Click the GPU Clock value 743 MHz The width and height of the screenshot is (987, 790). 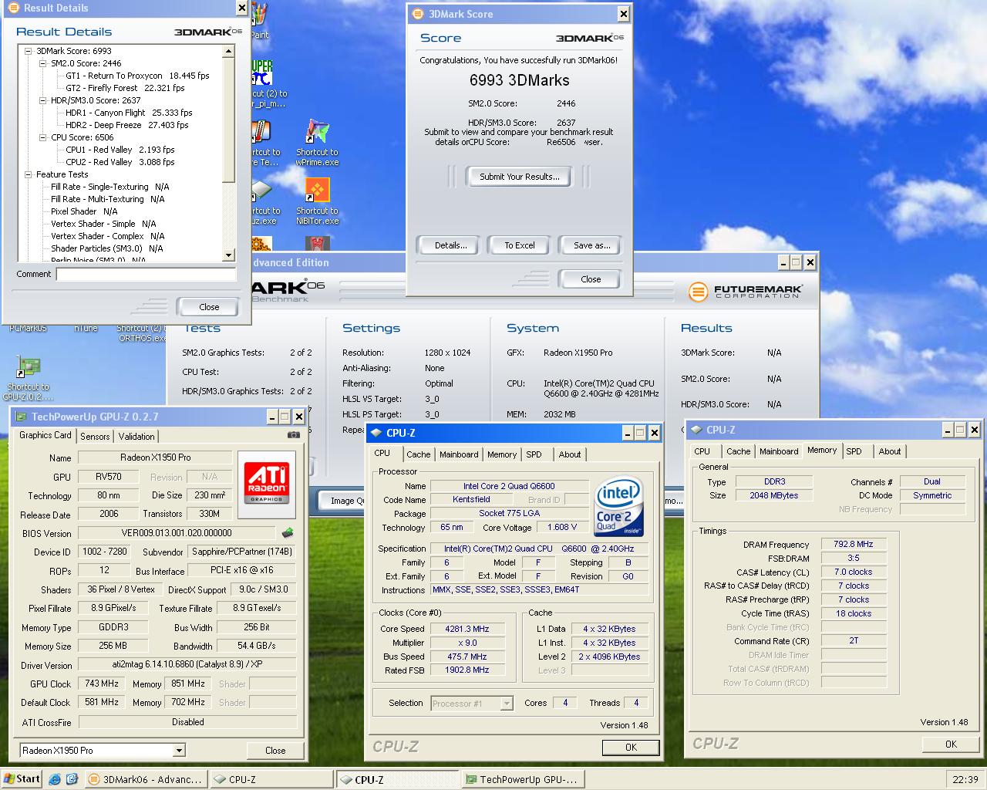102,684
